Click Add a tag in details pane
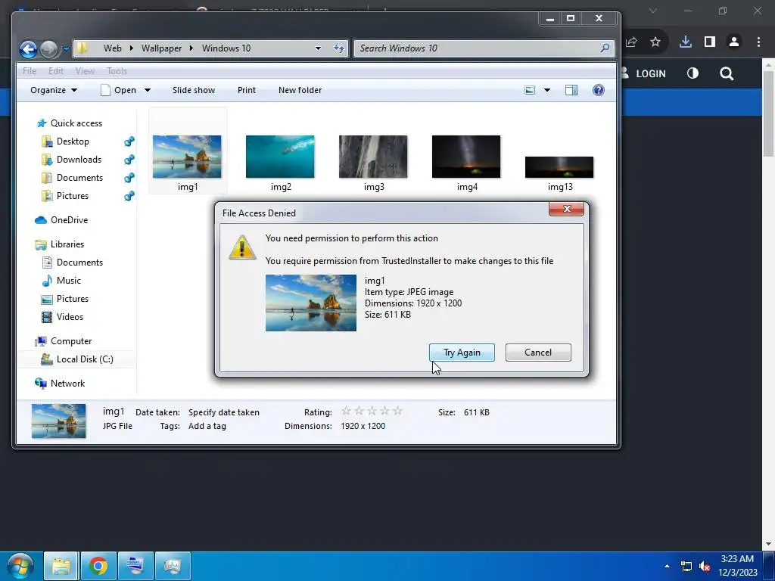775x581 pixels. tap(207, 426)
